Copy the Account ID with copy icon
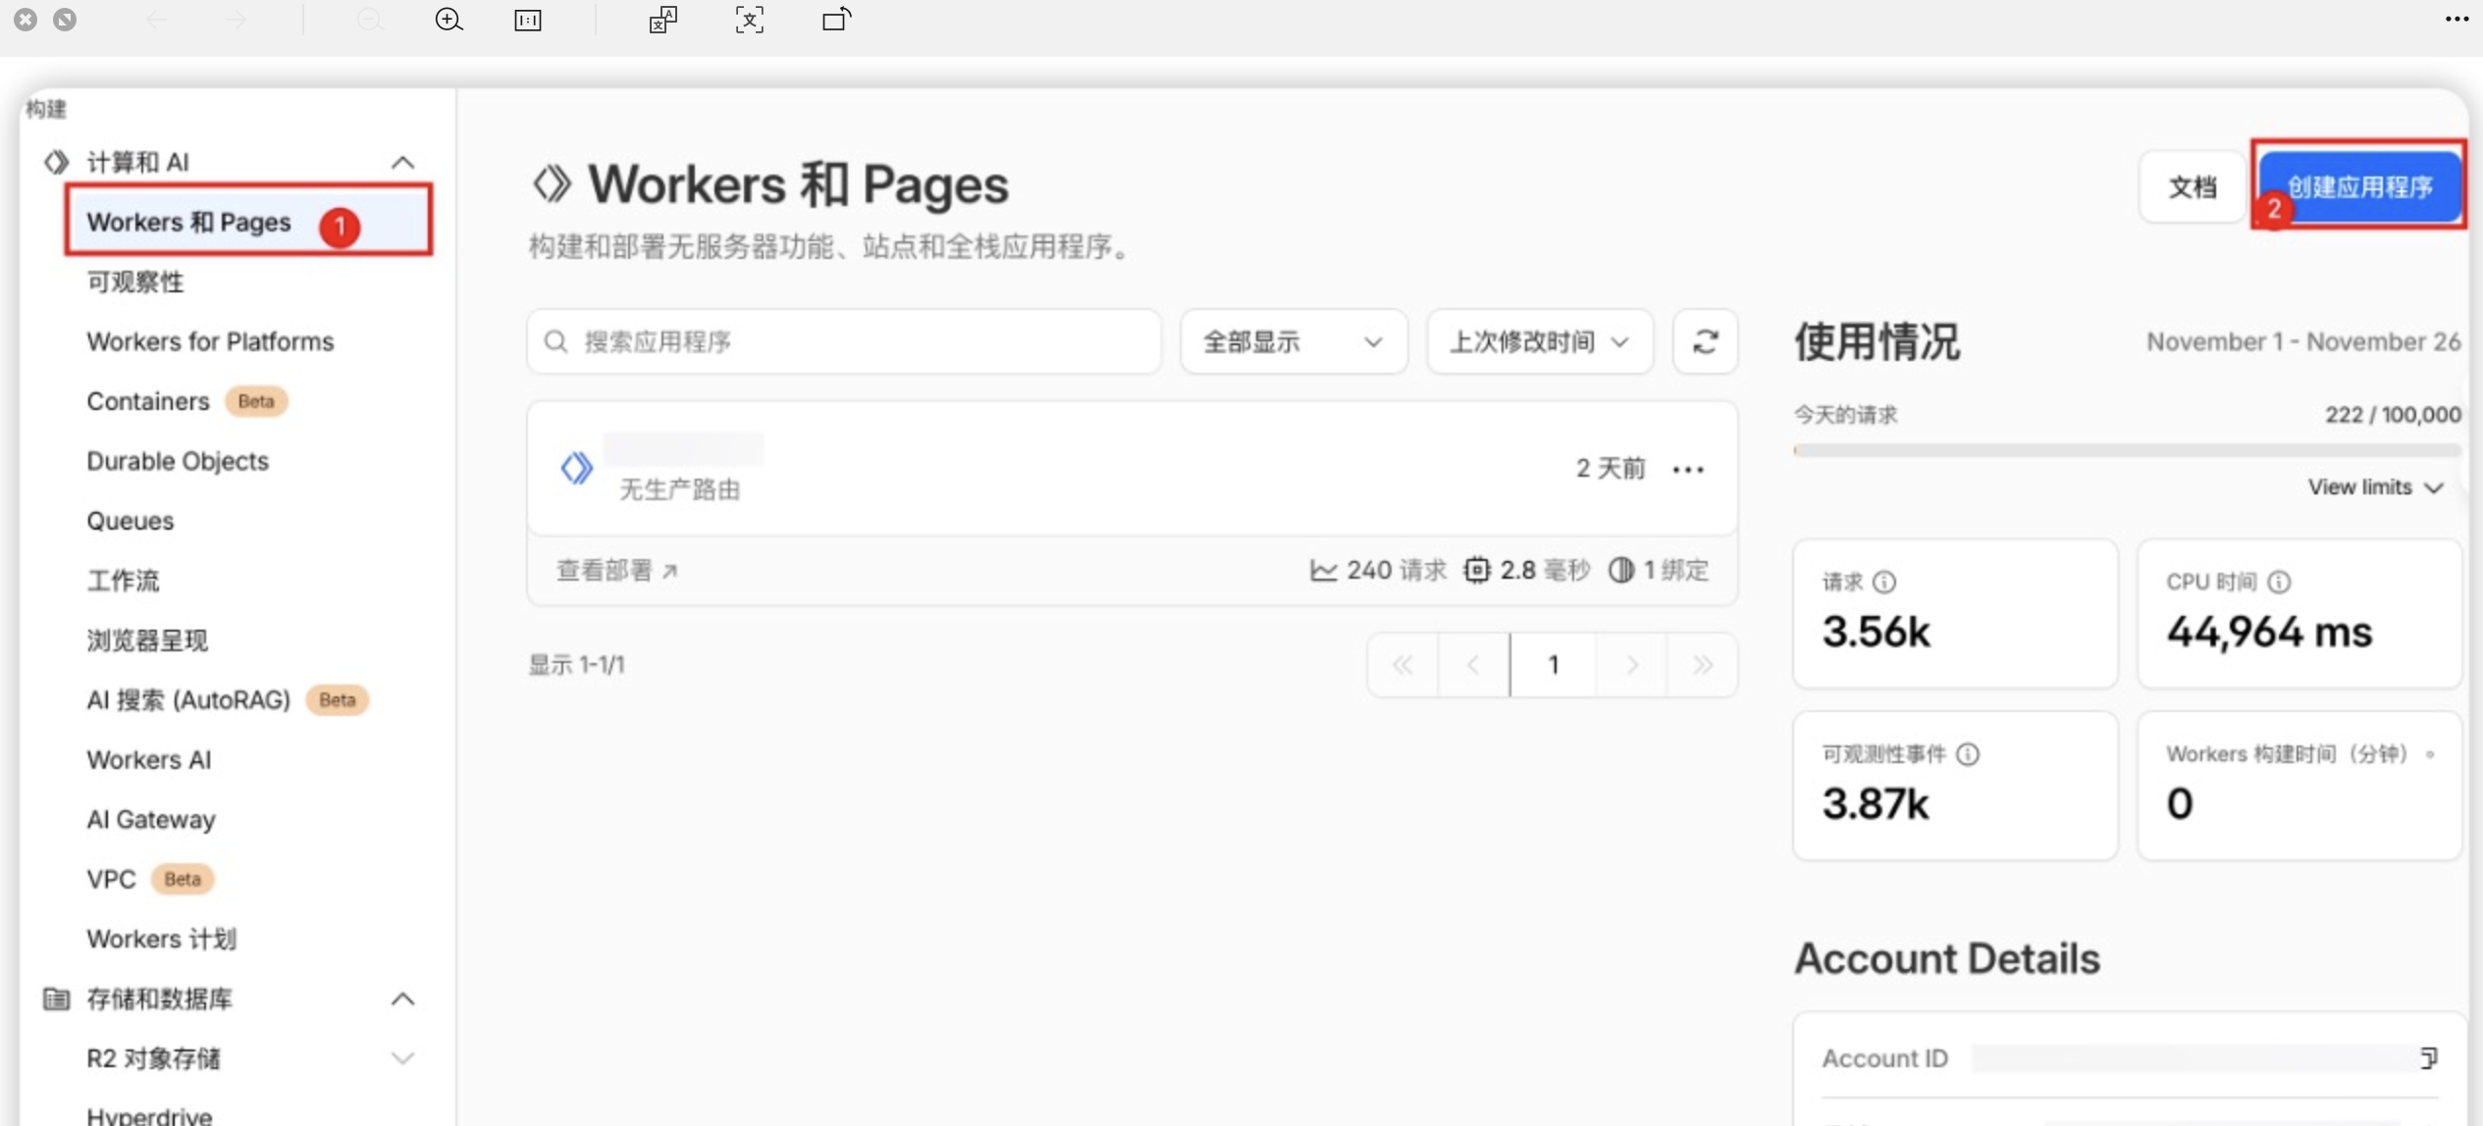Screen dimensions: 2483x1126 pos(2428,1057)
